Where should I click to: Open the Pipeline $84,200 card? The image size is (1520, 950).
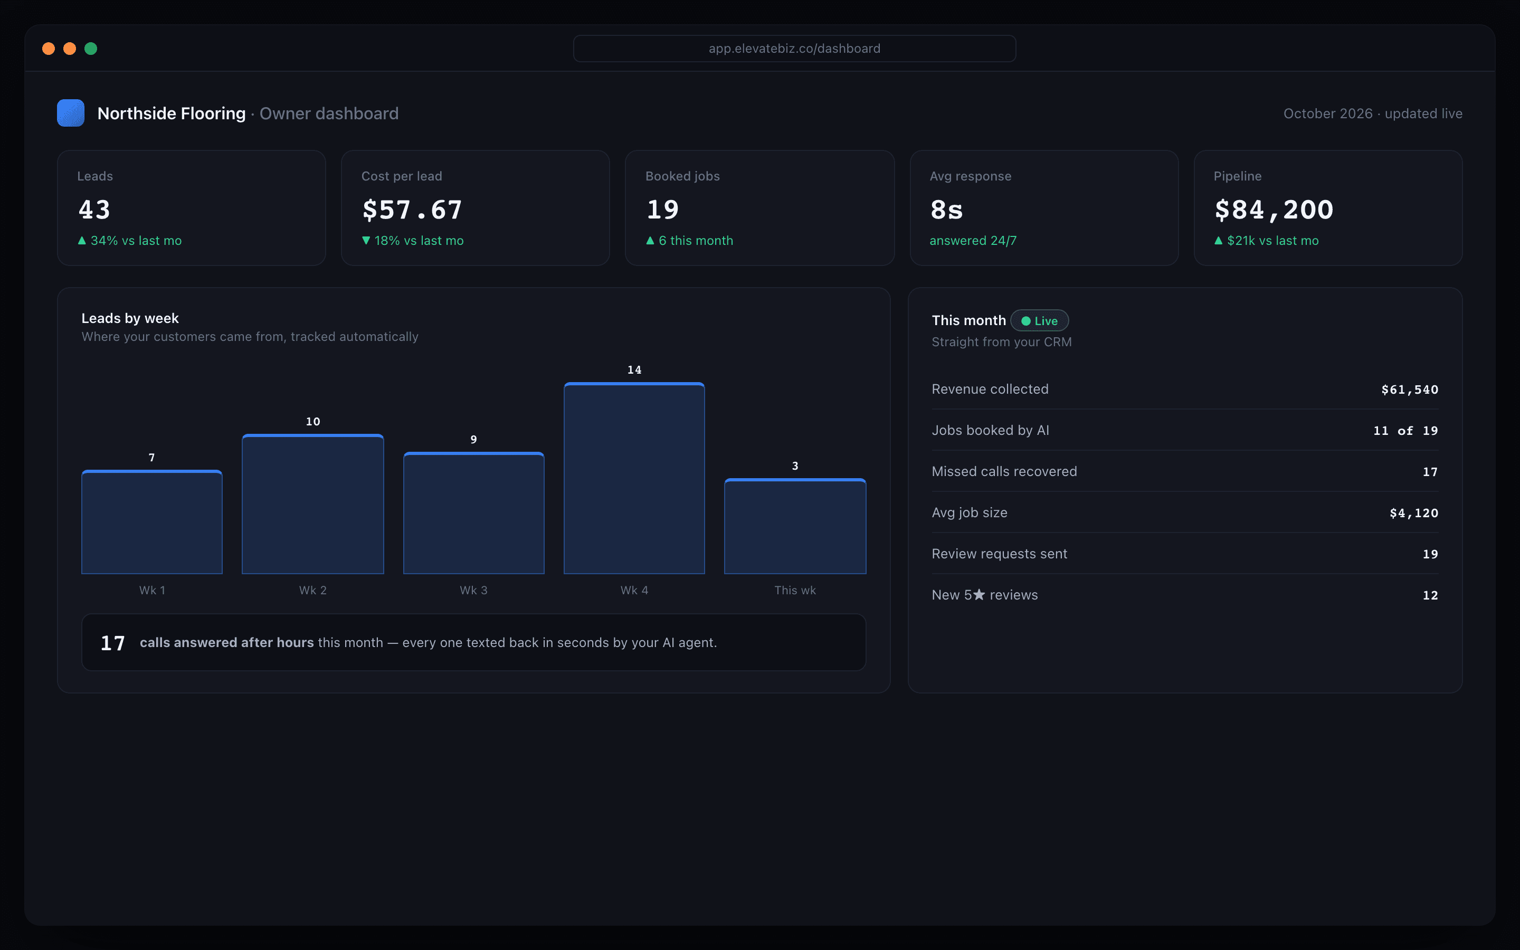point(1328,208)
